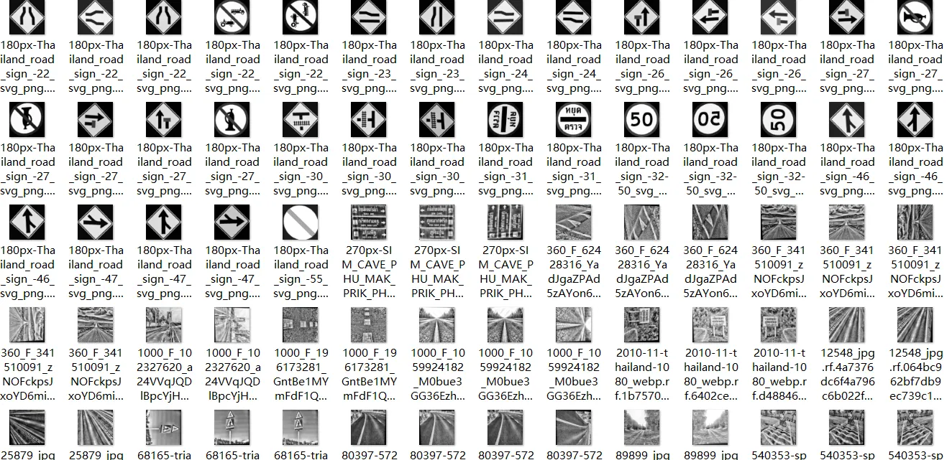Viewport: 952px width, 460px height.
Task: Open sign_-47 thumbnail with upward merge arrow
Action: pyautogui.click(x=164, y=222)
